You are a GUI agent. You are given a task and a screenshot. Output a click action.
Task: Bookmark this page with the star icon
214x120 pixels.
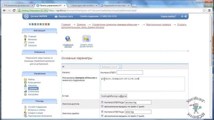point(204,10)
